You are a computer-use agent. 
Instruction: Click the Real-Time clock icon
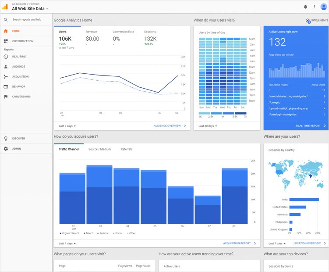point(6,57)
